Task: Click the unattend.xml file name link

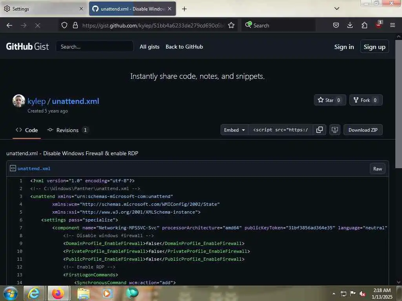Action: coord(34,169)
